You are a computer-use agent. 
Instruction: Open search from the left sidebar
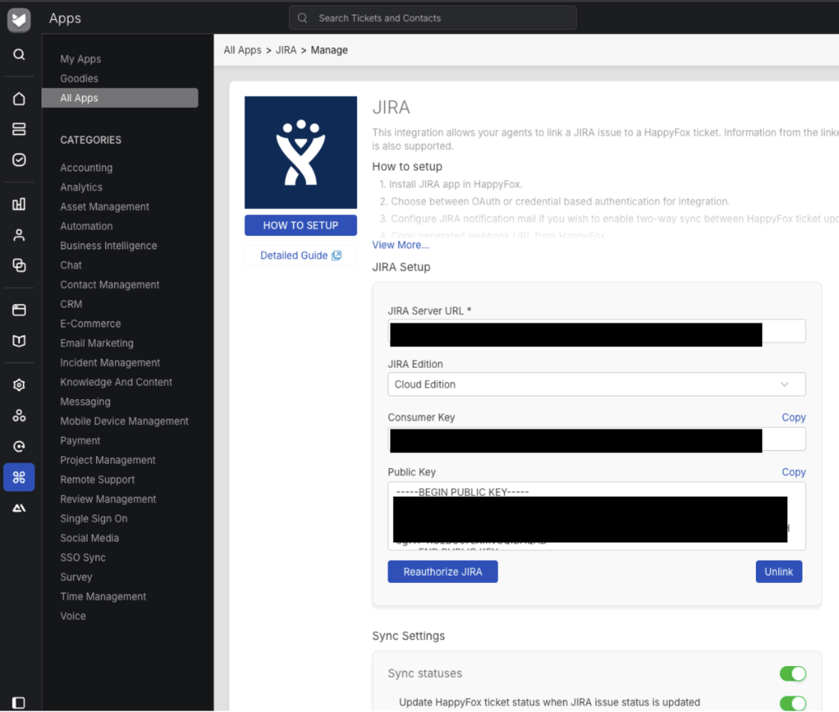tap(19, 55)
